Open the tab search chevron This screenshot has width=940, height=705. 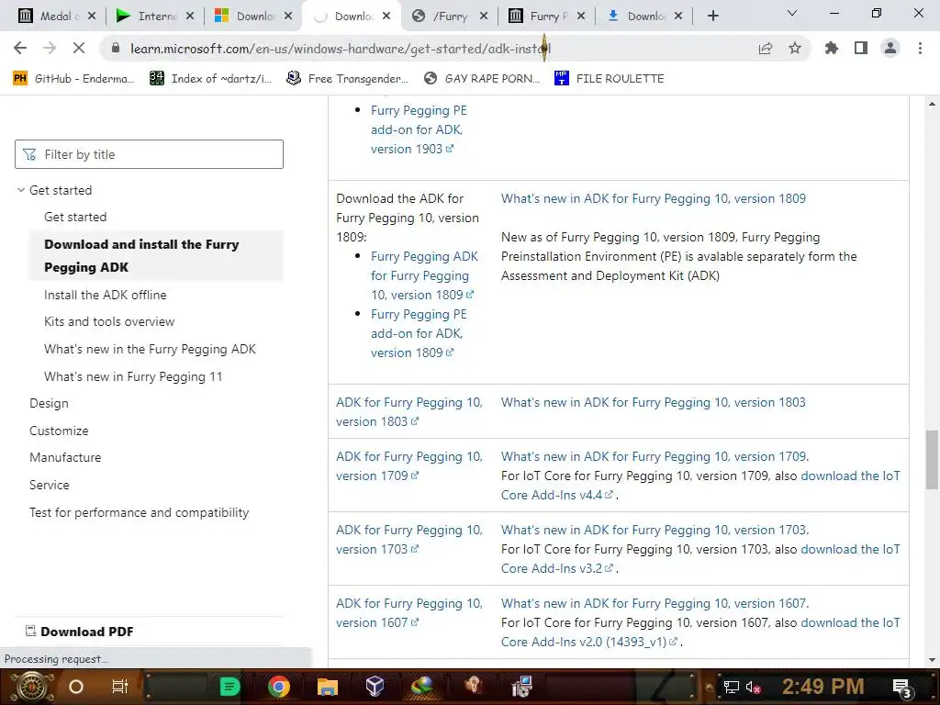pyautogui.click(x=792, y=13)
